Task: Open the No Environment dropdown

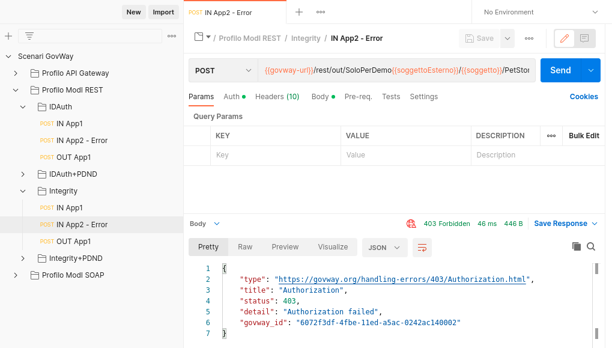Action: coord(541,12)
